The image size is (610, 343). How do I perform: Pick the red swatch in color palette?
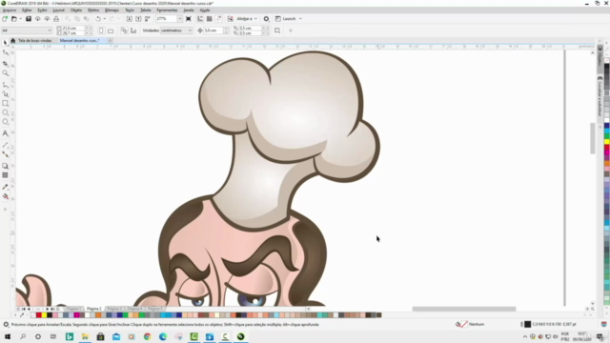coord(38,315)
